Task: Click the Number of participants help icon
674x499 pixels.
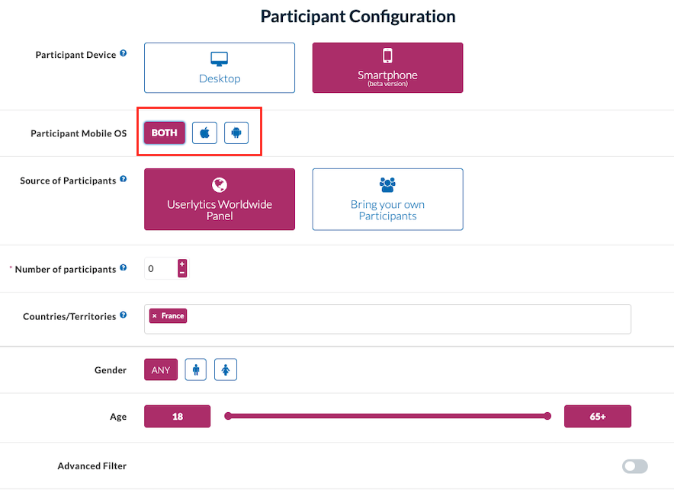Action: tap(124, 268)
